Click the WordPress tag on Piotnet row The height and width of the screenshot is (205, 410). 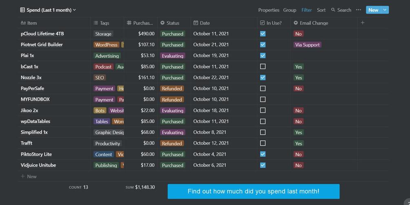click(x=106, y=45)
